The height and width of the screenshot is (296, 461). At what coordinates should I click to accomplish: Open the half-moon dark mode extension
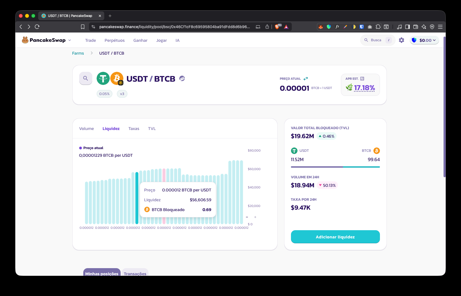[x=353, y=27]
